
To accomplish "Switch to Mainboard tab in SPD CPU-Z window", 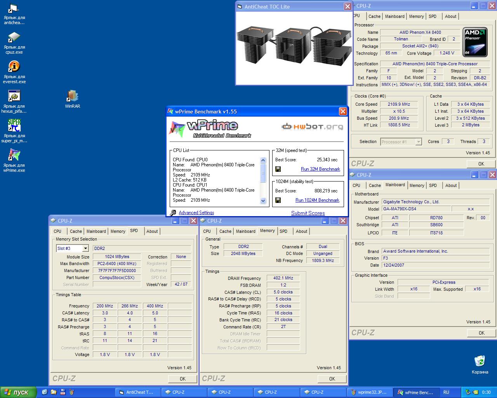I will tap(96, 231).
